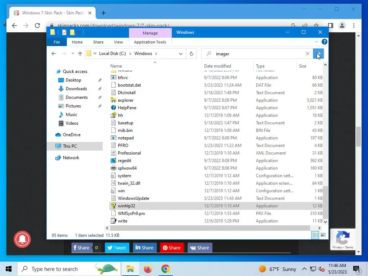
Task: Open the View ribbon tab
Action: (118, 42)
